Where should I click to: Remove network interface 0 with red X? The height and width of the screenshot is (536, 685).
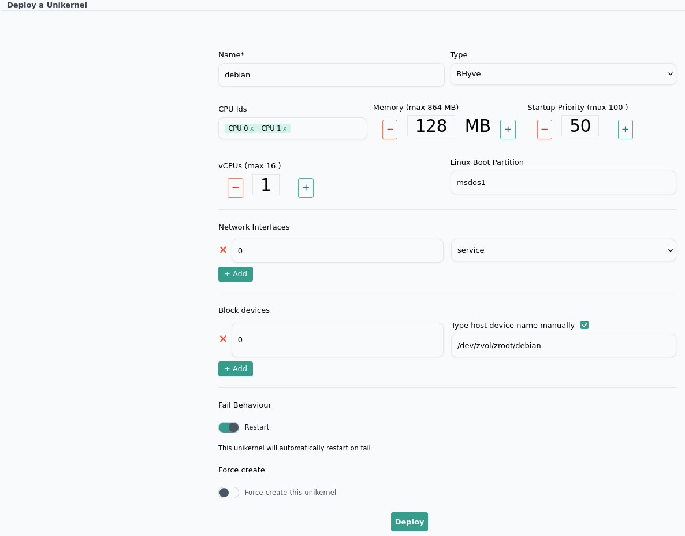pos(223,250)
